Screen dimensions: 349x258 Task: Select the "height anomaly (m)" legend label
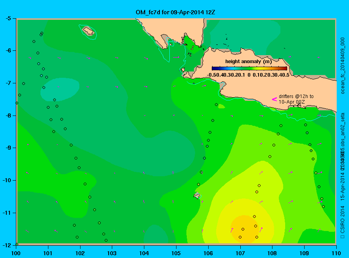pyautogui.click(x=248, y=62)
